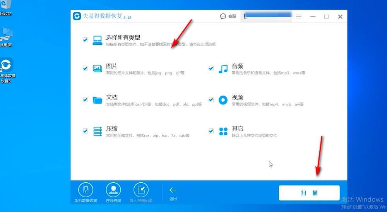This screenshot has width=387, height=212.
Task: Click the mp3, wma description text
Action: [269, 73]
